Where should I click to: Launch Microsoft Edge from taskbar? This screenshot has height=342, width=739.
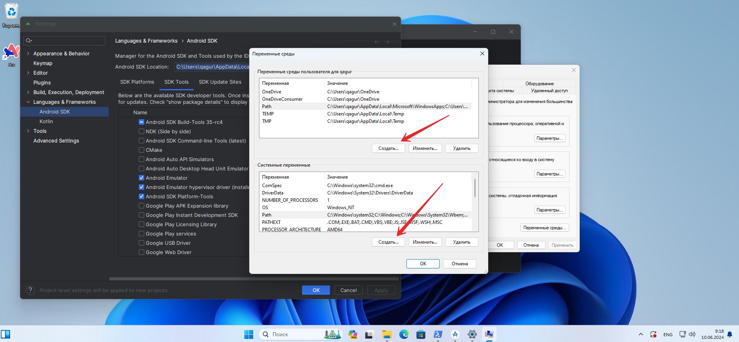(404, 334)
